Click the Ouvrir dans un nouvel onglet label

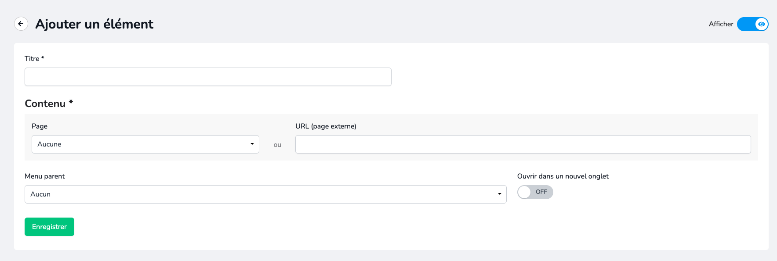click(563, 176)
